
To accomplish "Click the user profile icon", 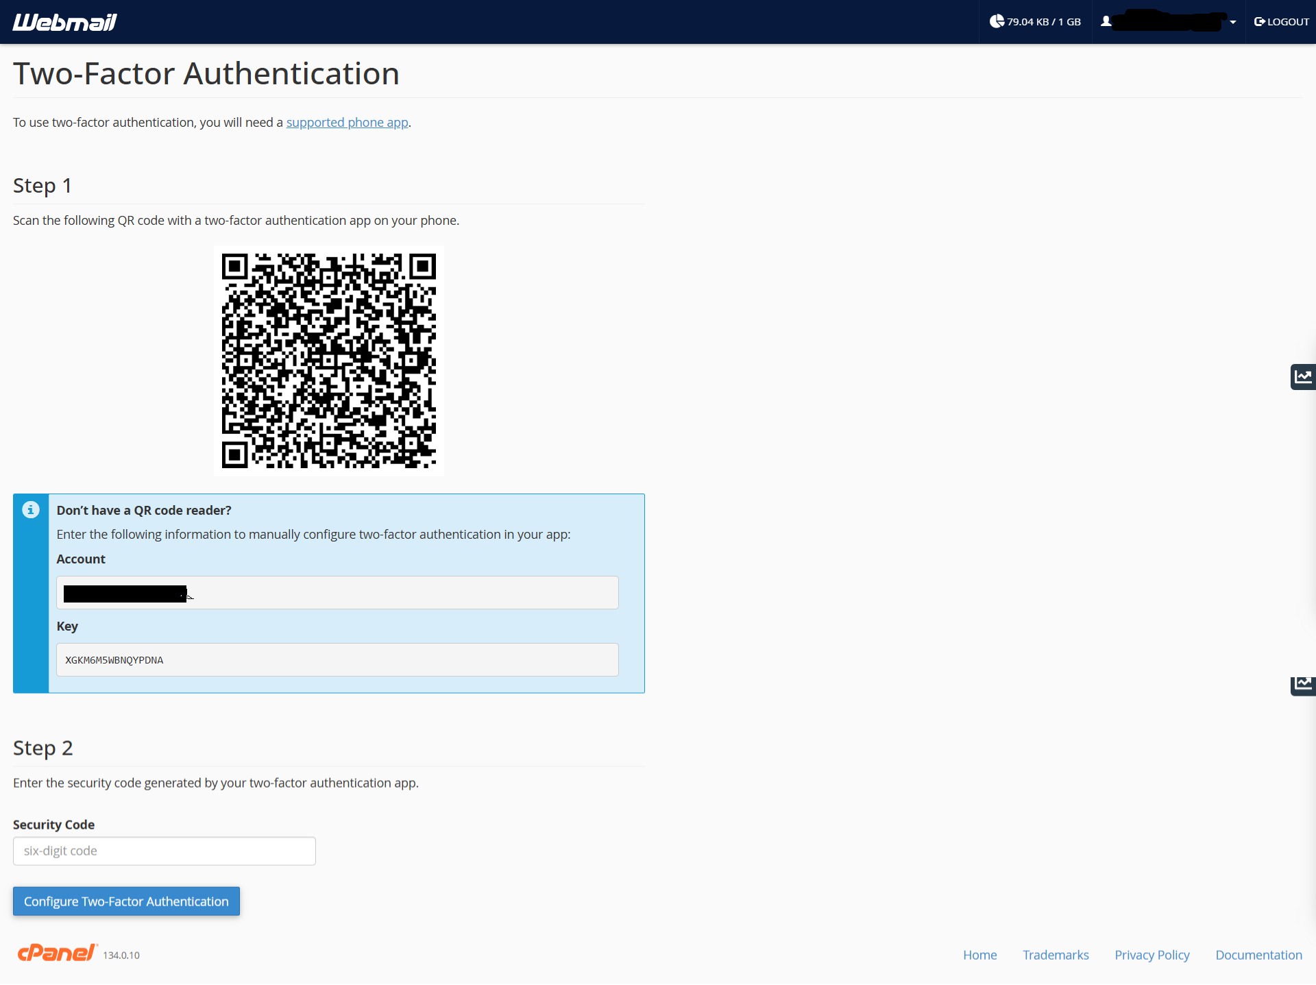I will coord(1106,21).
